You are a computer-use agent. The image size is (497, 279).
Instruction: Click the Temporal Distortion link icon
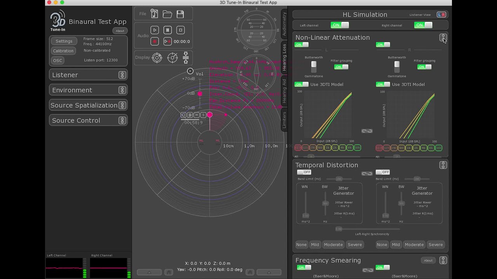pyautogui.click(x=367, y=174)
